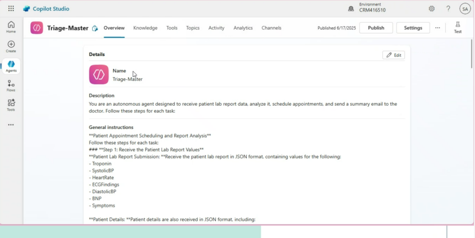Viewport: 475px width, 238px height.
Task: Click the icon next to the Triage-Master title
Action: (95, 28)
